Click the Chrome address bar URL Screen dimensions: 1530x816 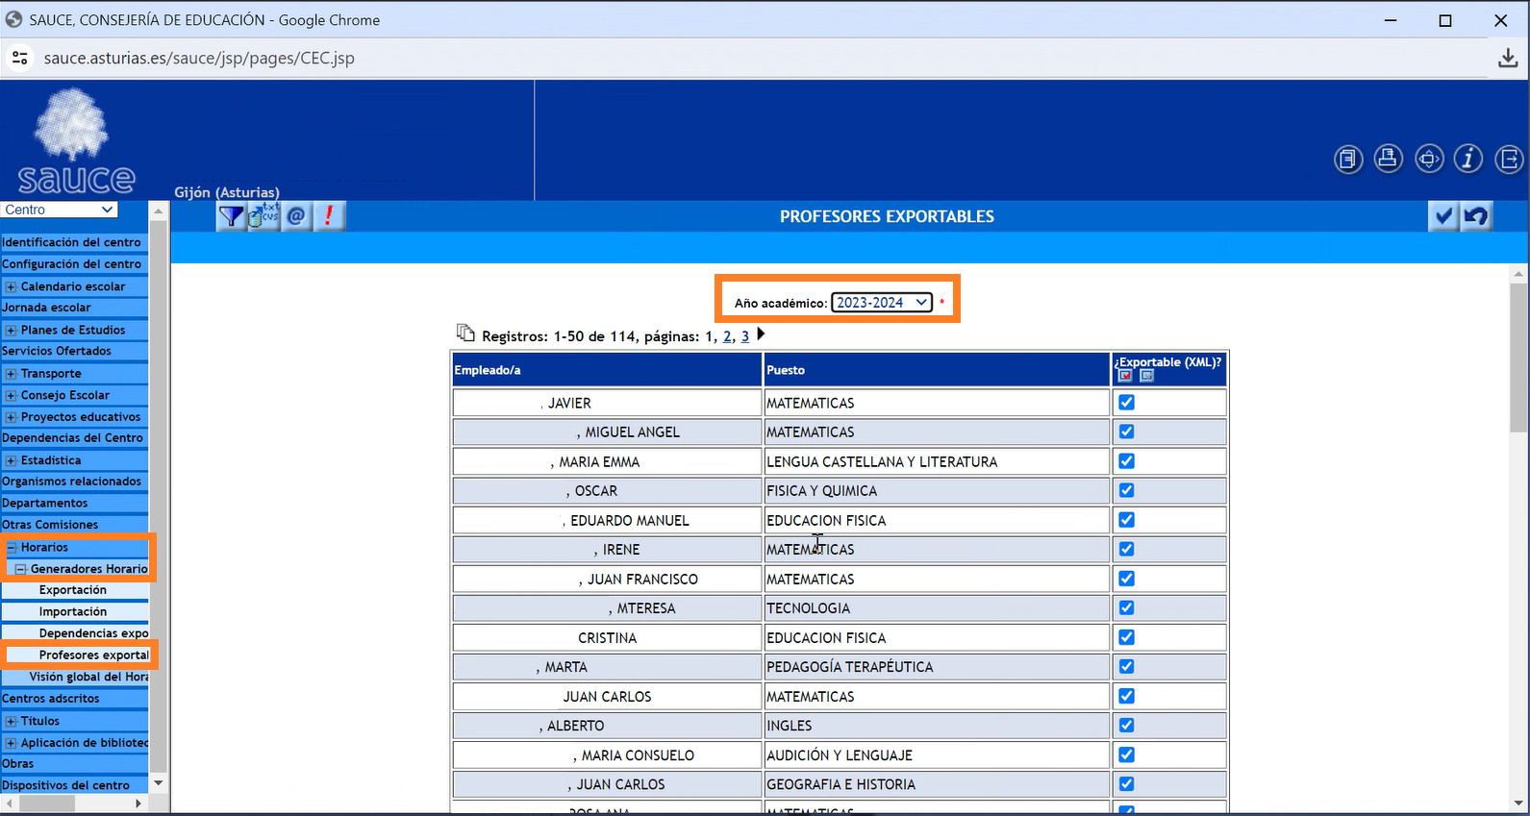point(199,58)
